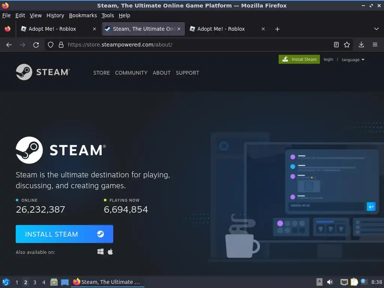Click the taskbar clock showing 8:38
This screenshot has height=288, width=384.
pyautogui.click(x=376, y=282)
